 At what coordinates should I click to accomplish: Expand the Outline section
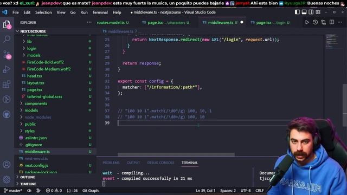click(55, 177)
